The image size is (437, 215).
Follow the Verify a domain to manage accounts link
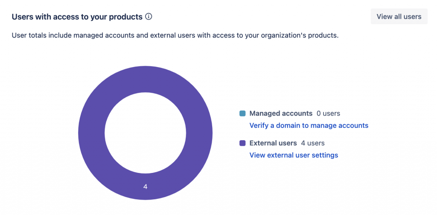[309, 125]
